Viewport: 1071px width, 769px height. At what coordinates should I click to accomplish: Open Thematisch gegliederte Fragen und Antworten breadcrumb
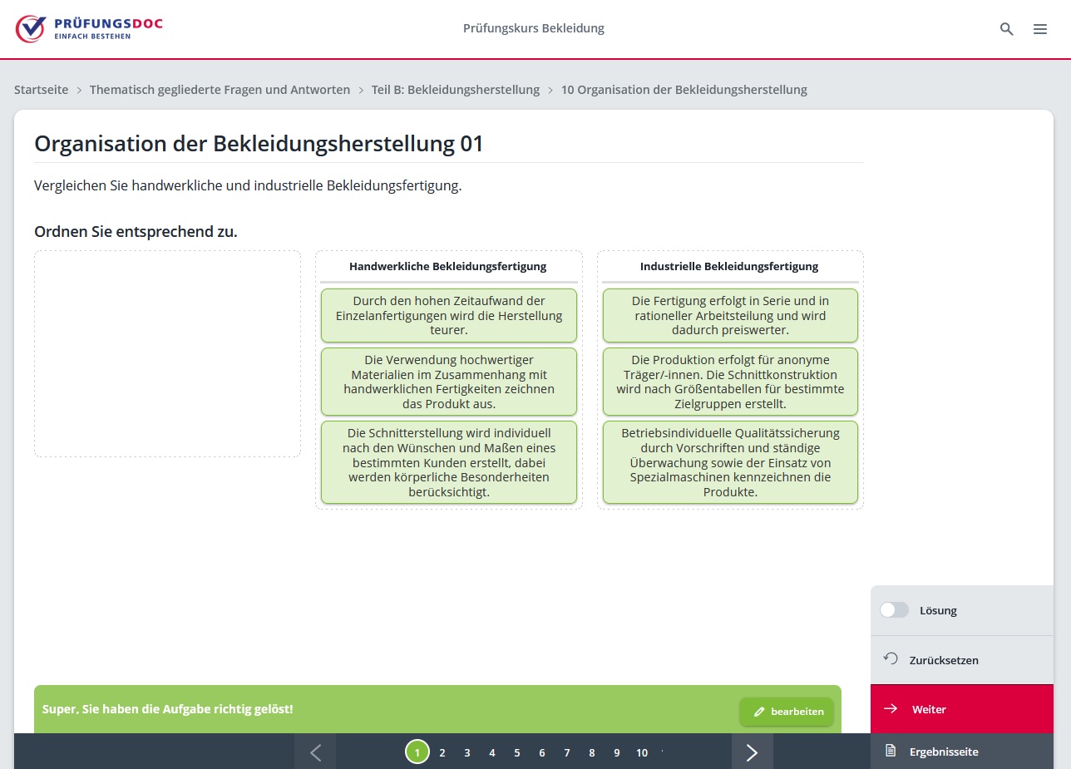point(220,90)
